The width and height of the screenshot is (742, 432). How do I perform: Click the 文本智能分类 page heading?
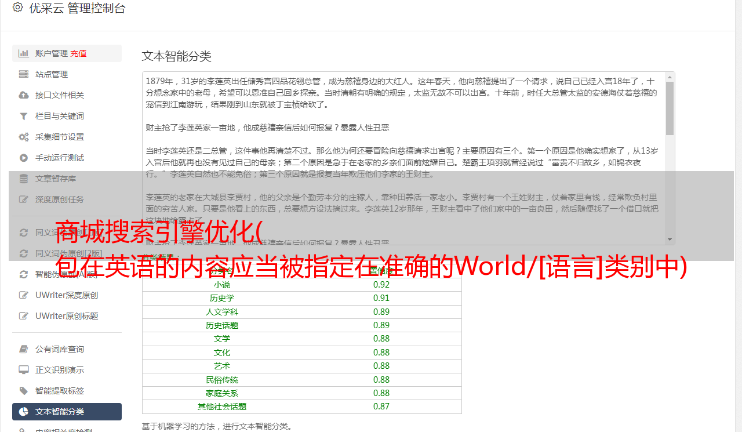[x=177, y=56]
